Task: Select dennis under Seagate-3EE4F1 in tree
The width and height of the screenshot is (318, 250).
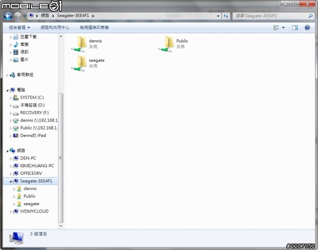Action: [30, 189]
